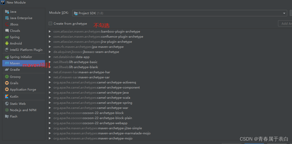Select the Java Enterprise icon
Screen dimensions: 292x144
[7, 18]
